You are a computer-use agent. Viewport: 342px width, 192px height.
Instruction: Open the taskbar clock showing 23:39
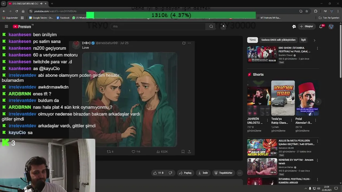pyautogui.click(x=327, y=189)
